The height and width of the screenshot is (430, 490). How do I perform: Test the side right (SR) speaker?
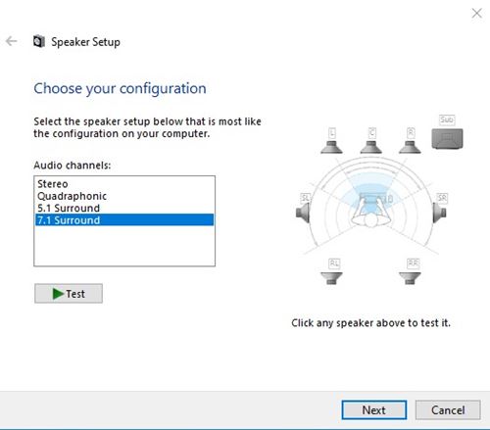point(439,213)
